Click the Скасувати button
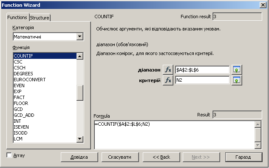Image resolution: width=269 pixels, height=168 pixels. click(x=120, y=157)
